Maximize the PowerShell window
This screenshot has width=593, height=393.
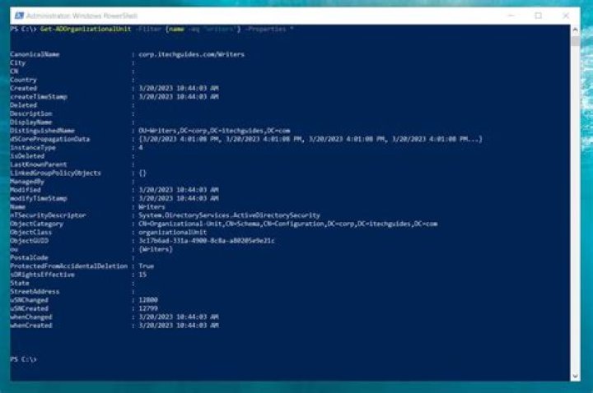[x=538, y=16]
